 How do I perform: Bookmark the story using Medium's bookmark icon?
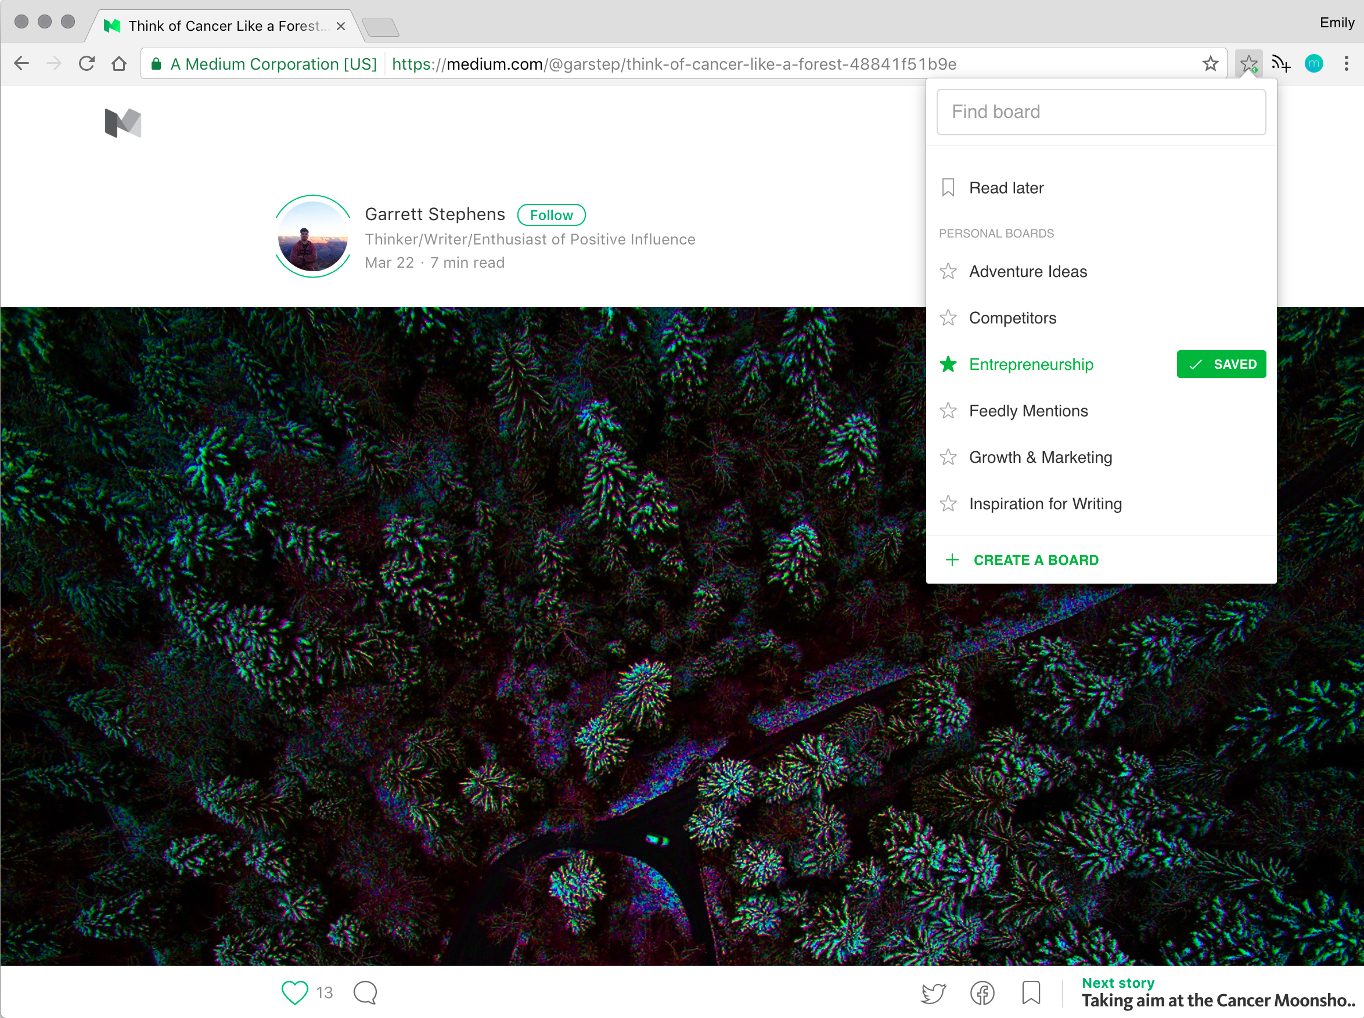[1030, 992]
